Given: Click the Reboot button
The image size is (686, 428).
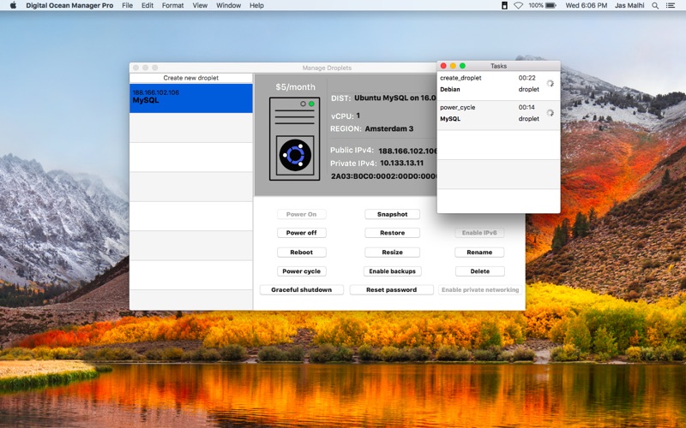Looking at the screenshot, I should 302,252.
